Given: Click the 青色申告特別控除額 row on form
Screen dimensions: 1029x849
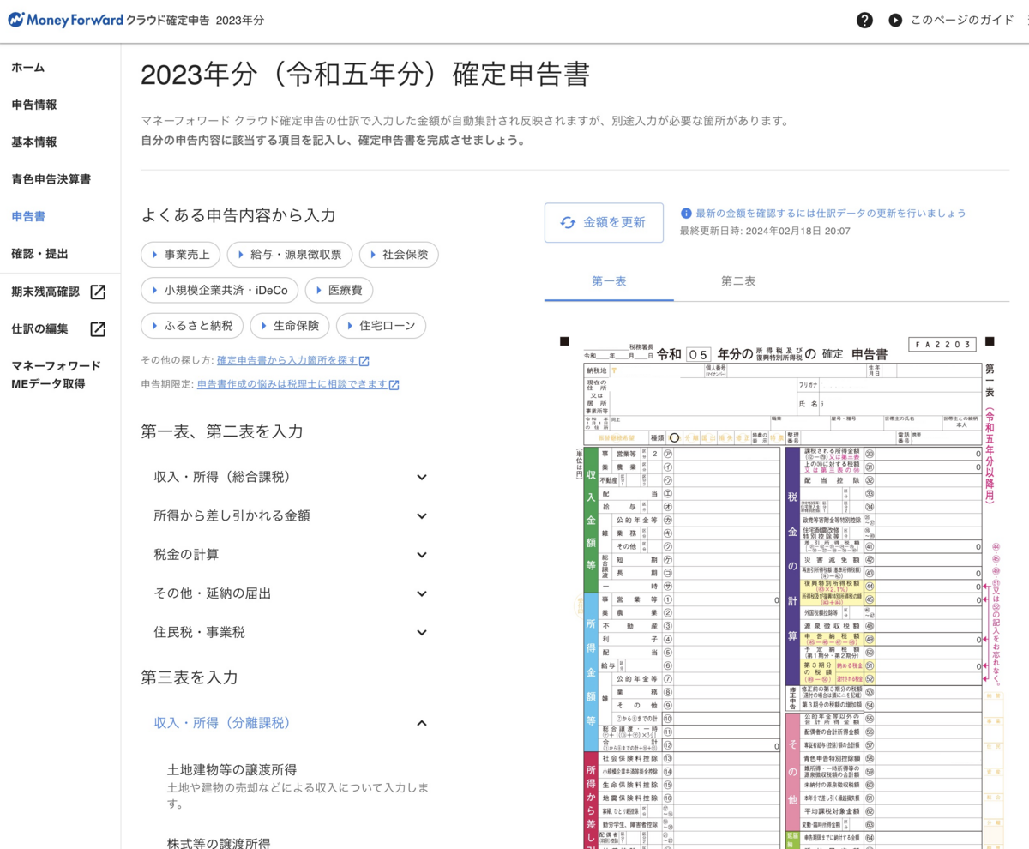Looking at the screenshot, I should pyautogui.click(x=892, y=758).
